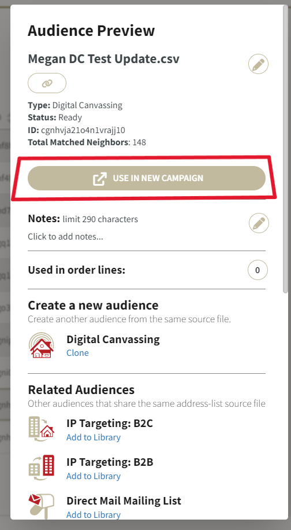The height and width of the screenshot is (530, 291).
Task: Click the Use In New Campaign button
Action: (147, 178)
